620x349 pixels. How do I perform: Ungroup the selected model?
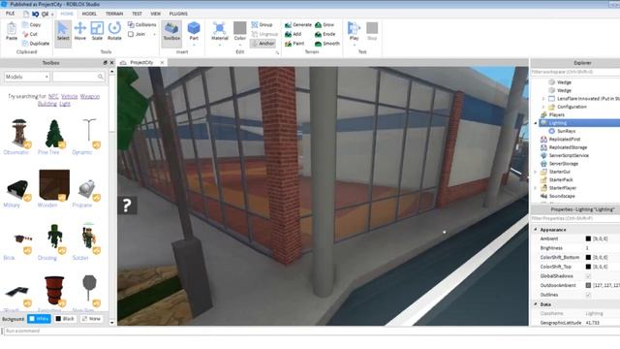264,34
